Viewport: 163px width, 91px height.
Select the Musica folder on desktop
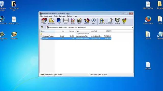148,35
